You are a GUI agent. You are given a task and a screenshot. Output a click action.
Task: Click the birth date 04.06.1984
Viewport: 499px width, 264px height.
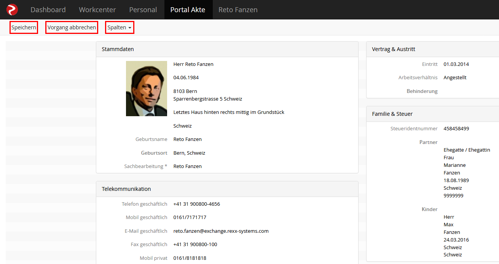(186, 77)
